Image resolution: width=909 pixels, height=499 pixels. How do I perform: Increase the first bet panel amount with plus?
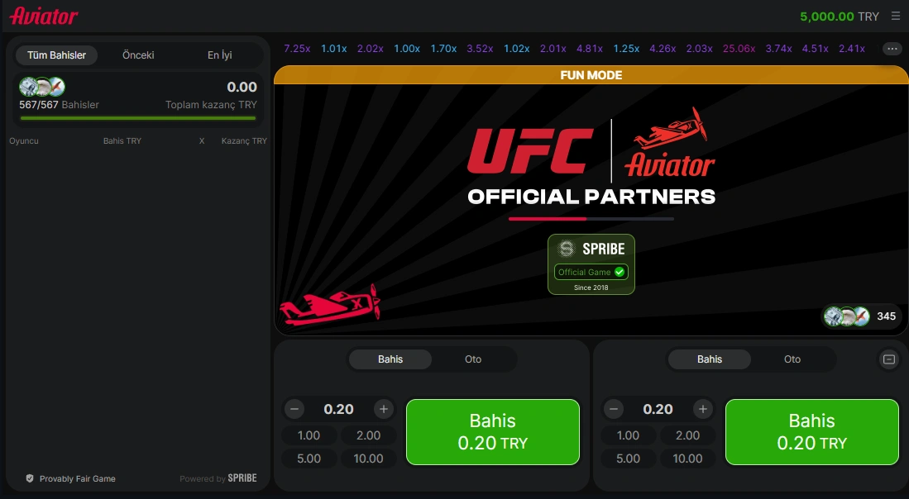tap(383, 409)
